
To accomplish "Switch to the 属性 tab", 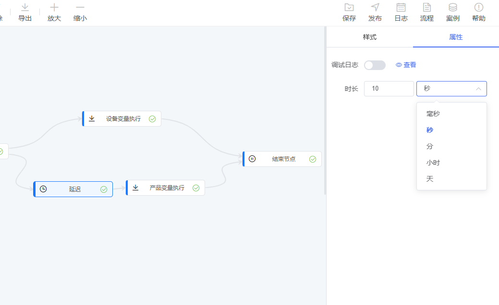I will (456, 37).
